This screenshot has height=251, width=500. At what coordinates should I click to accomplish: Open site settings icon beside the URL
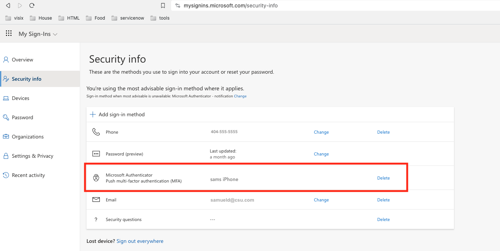177,6
